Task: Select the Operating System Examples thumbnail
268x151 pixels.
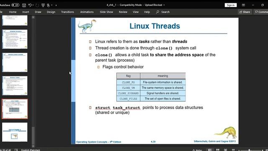Action: point(15,62)
